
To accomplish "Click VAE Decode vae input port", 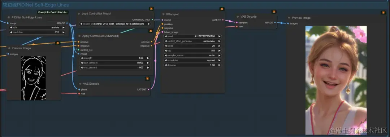I will point(237,26).
